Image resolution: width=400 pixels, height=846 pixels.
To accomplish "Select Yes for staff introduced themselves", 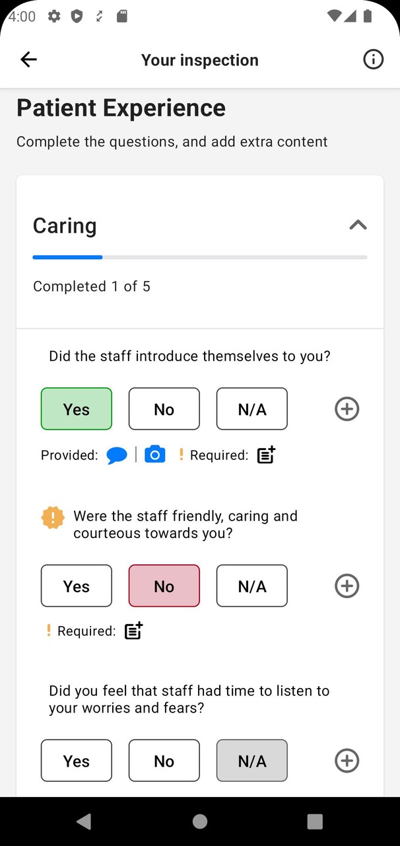I will 77,409.
